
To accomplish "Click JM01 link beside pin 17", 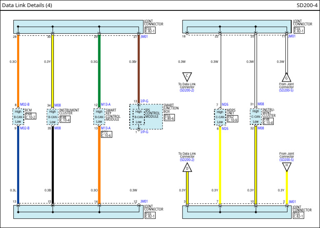I will click(x=292, y=36).
